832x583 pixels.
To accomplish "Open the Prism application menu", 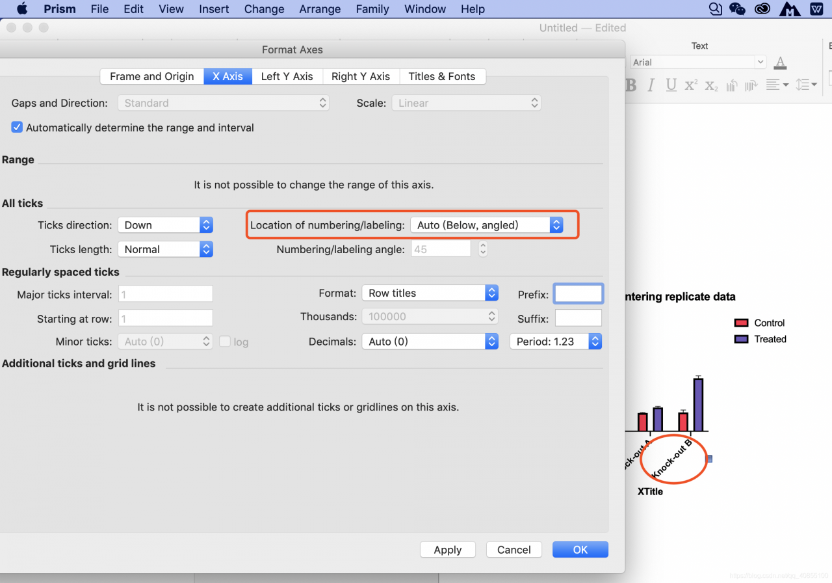I will pyautogui.click(x=60, y=9).
